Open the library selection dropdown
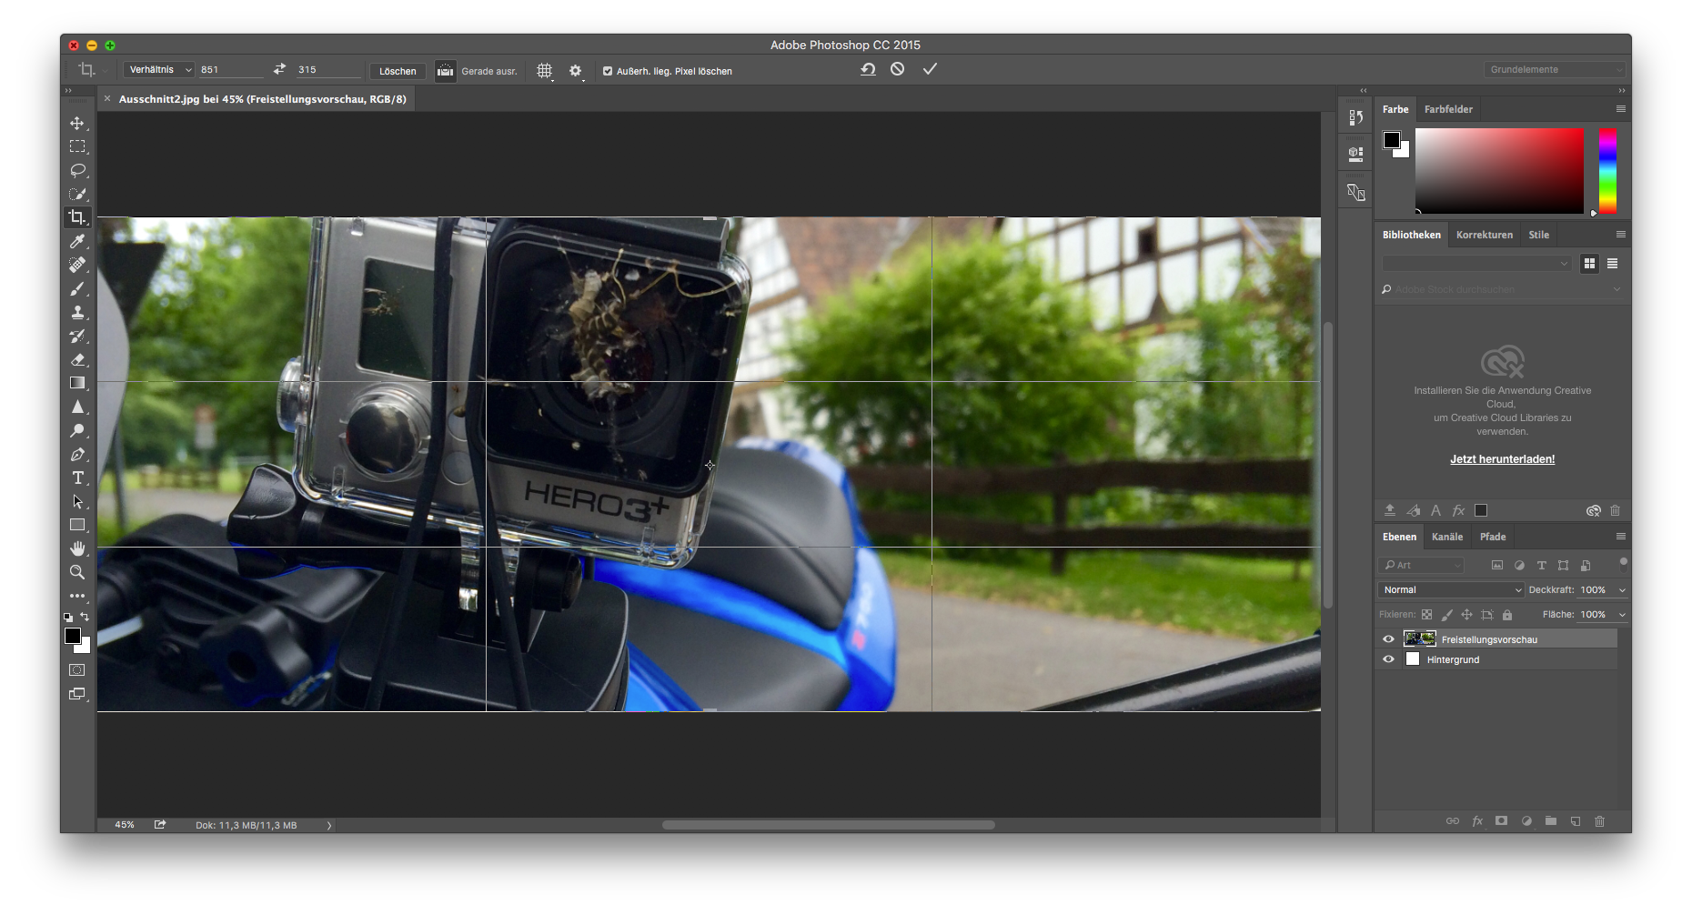 click(1476, 264)
